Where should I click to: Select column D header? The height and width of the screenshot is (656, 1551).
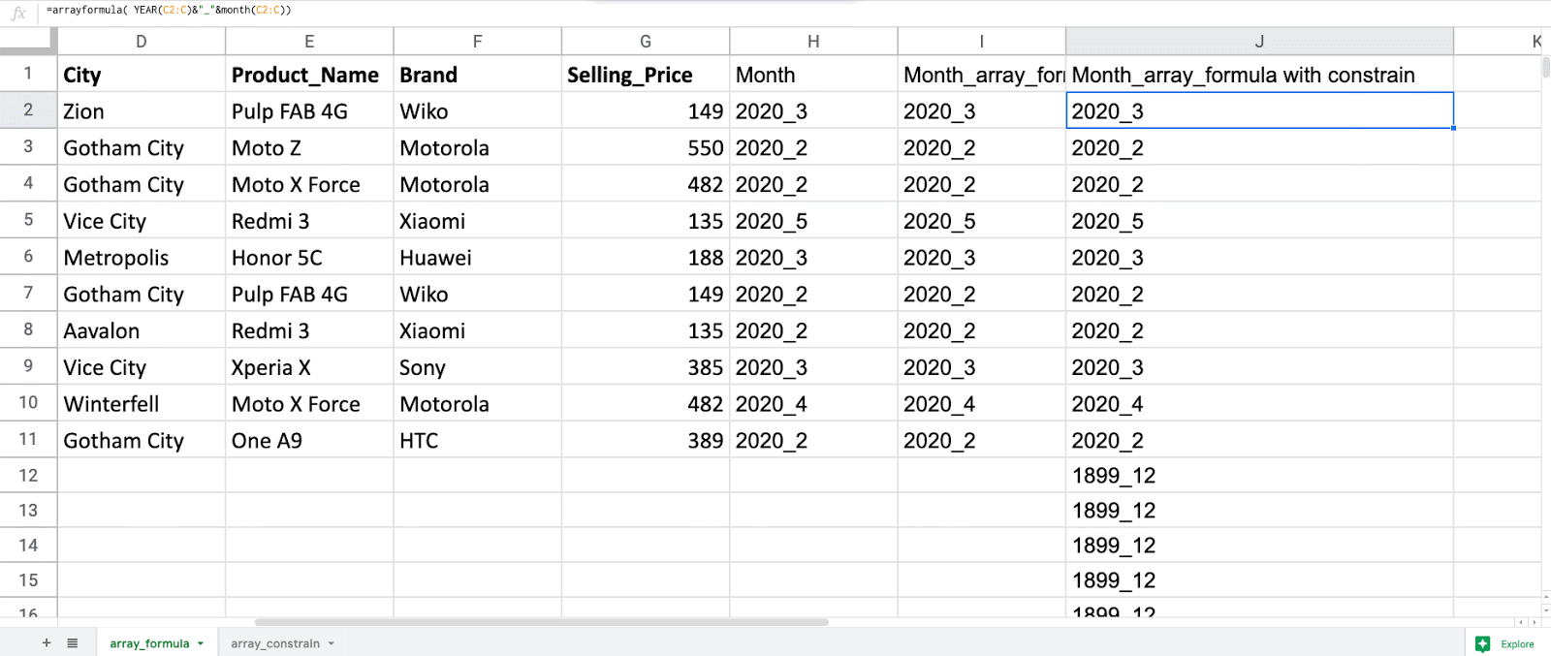141,41
